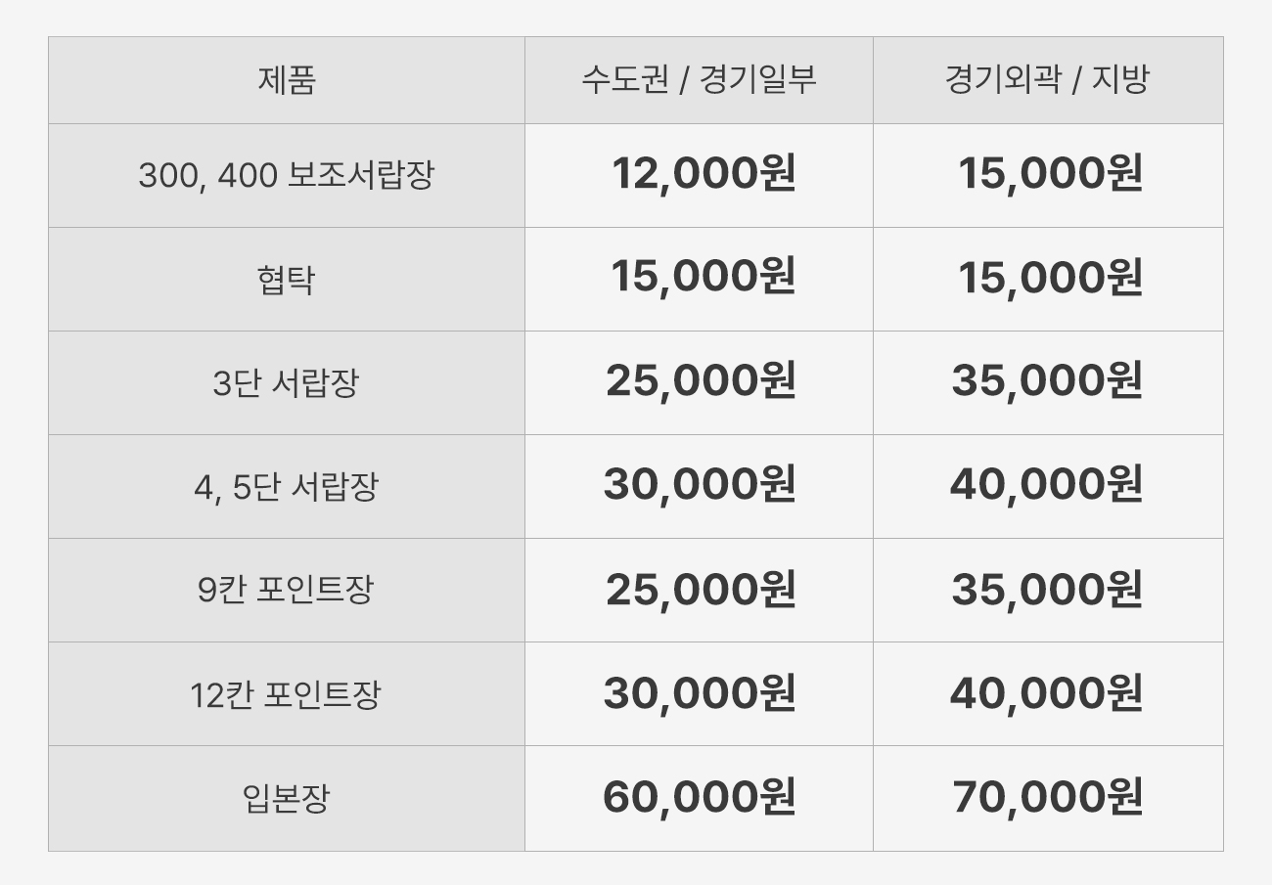Select the 4, 5단 서랍장 product cell

coord(286,486)
